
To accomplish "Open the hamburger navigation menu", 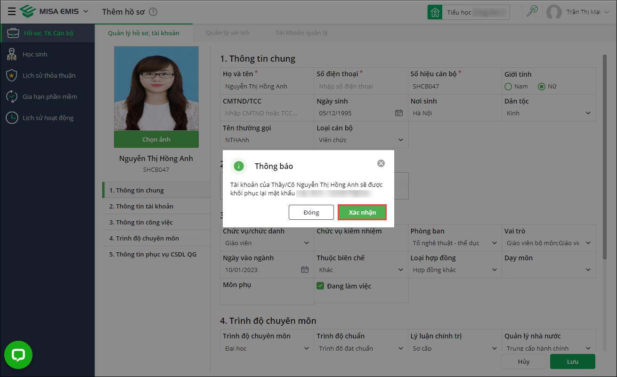I will pyautogui.click(x=12, y=11).
